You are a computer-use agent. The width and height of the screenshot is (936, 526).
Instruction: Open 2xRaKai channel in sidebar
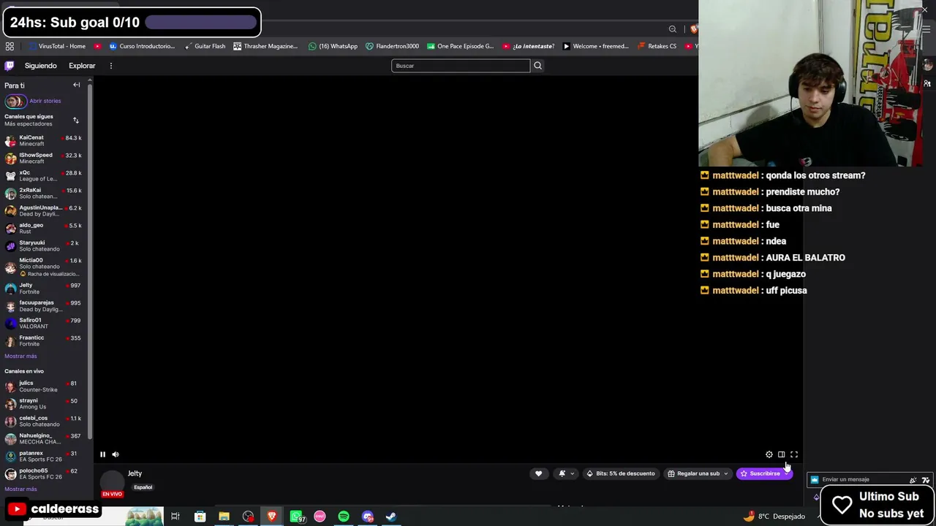[44, 193]
